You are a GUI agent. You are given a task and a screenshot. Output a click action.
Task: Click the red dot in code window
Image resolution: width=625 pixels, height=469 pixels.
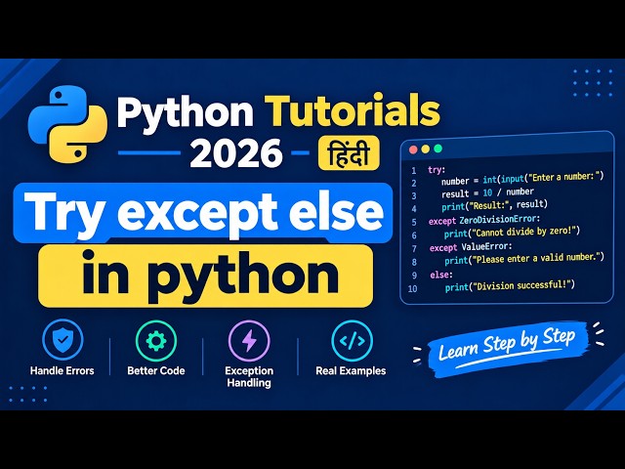413,149
